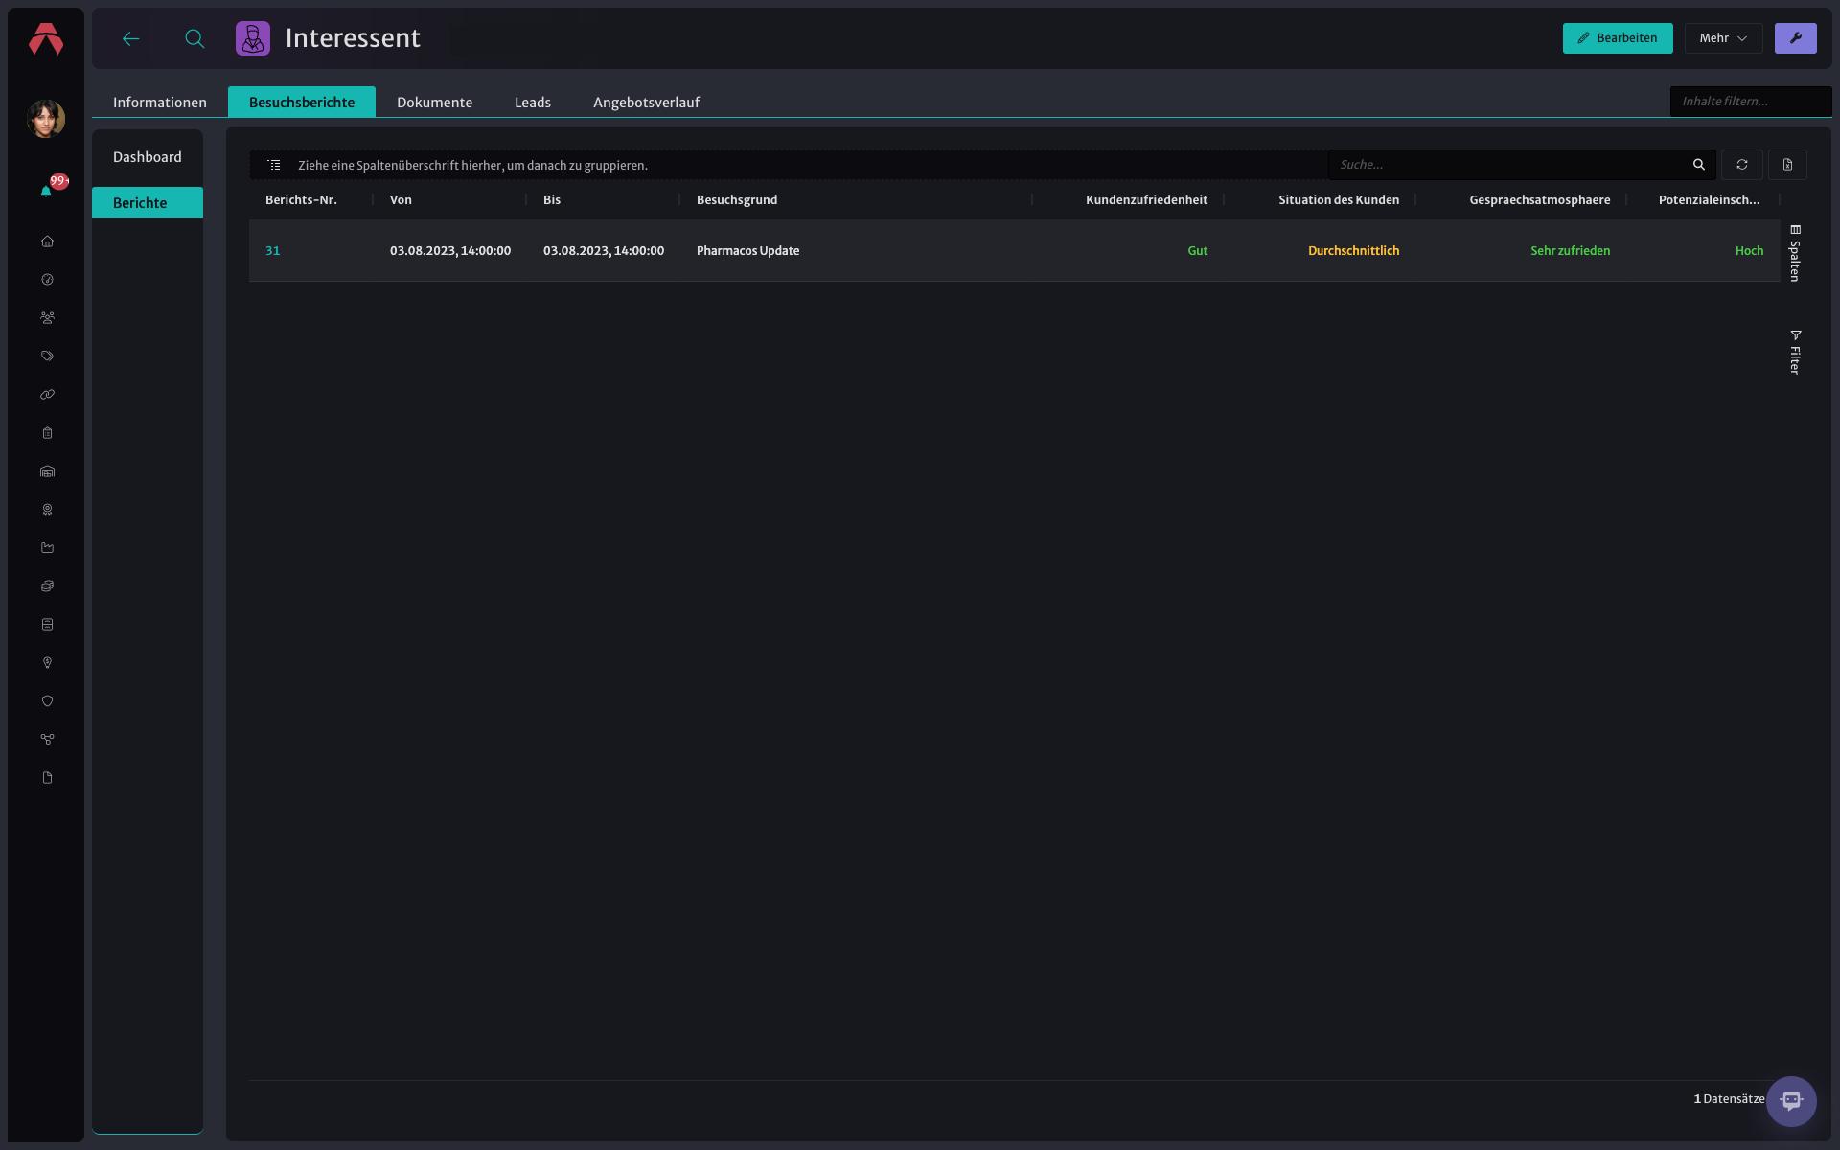Sort by the Kundenzufriedenheit column header

[1146, 200]
